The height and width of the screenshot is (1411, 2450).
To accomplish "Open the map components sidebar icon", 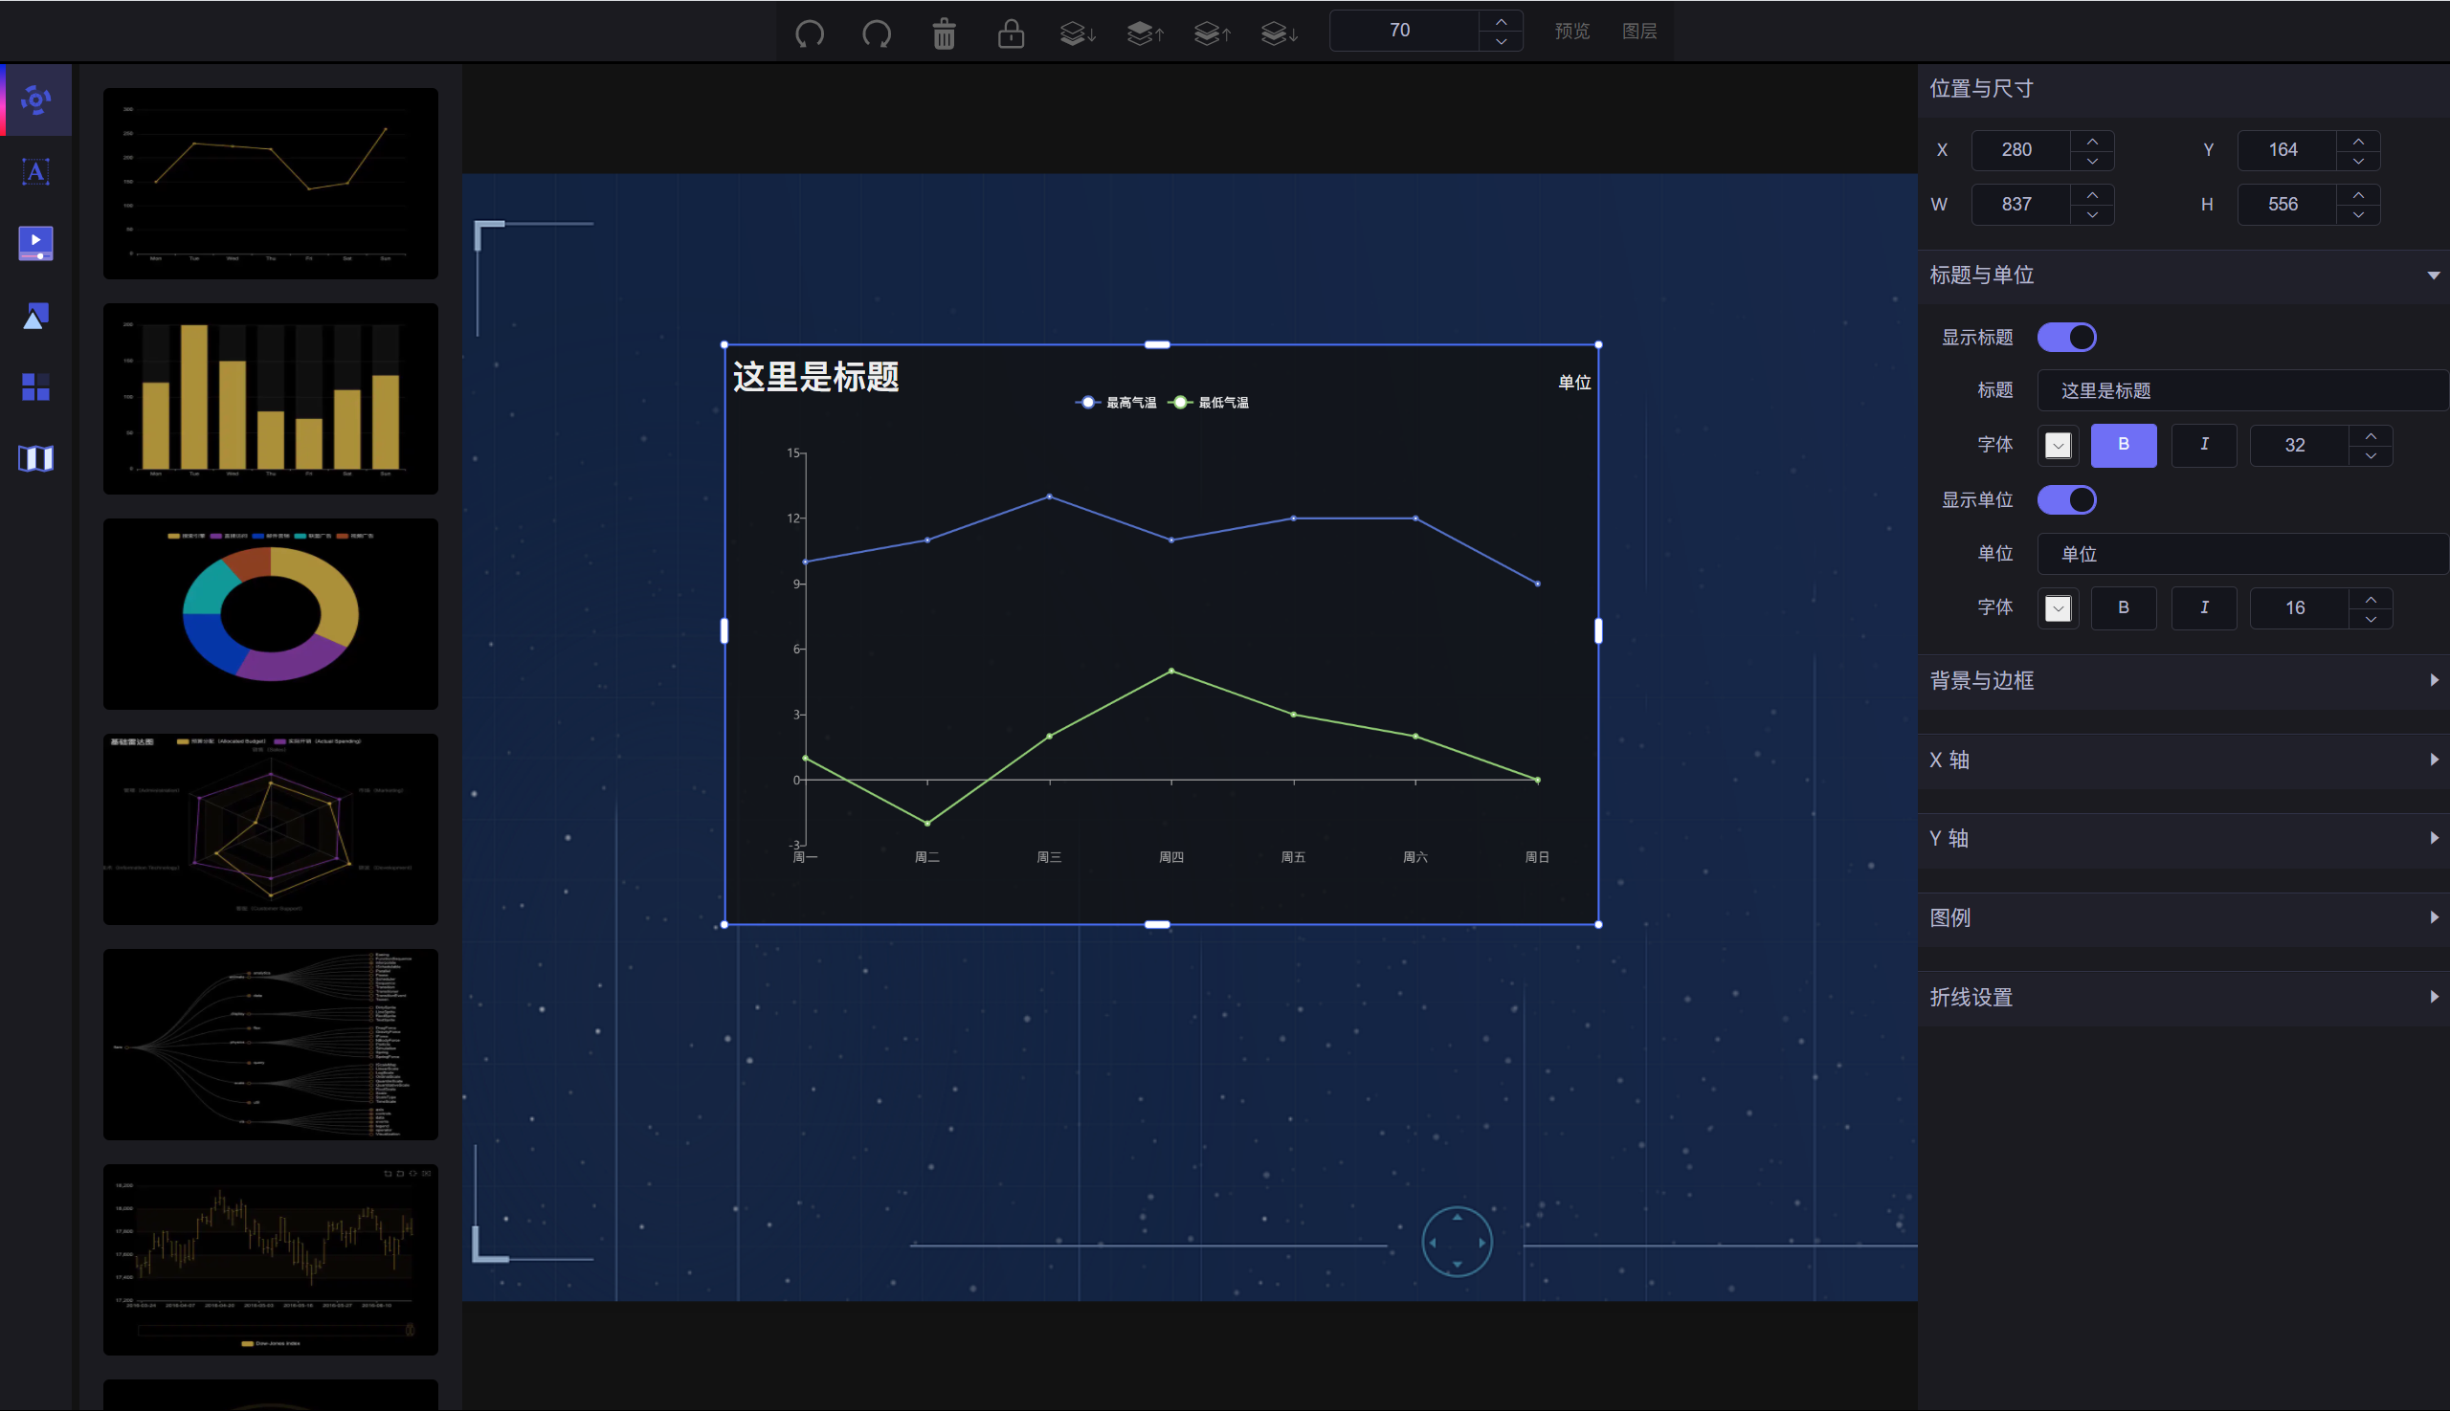I will pyautogui.click(x=35, y=458).
